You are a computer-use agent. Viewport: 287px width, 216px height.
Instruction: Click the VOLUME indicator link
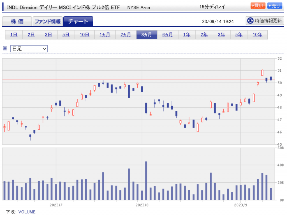coord(27,212)
